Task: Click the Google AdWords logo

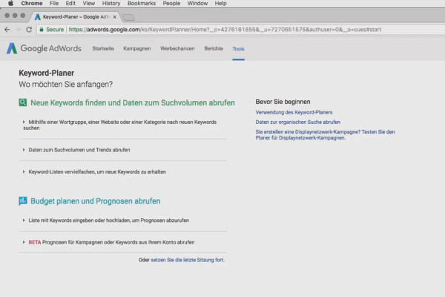Action: tap(44, 48)
